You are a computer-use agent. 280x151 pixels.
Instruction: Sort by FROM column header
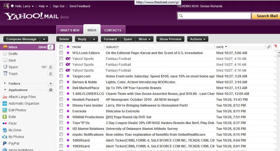tap(77, 47)
